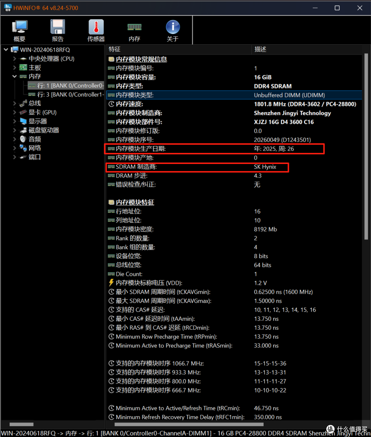
Task: Expand the 中央处理器 (CPU) tree node
Action: [14, 59]
